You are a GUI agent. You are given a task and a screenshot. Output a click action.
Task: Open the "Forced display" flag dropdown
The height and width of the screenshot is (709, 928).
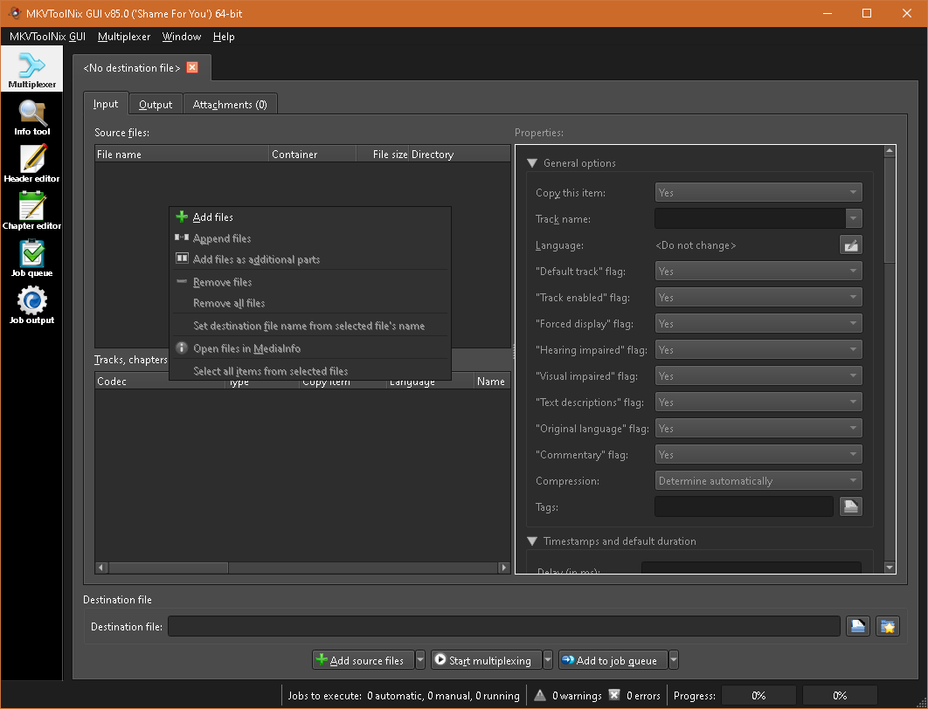tap(758, 323)
